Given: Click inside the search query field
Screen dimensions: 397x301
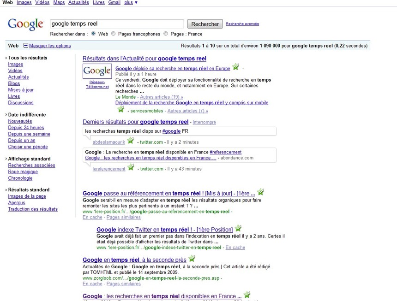Looking at the screenshot, I should tap(115, 23).
